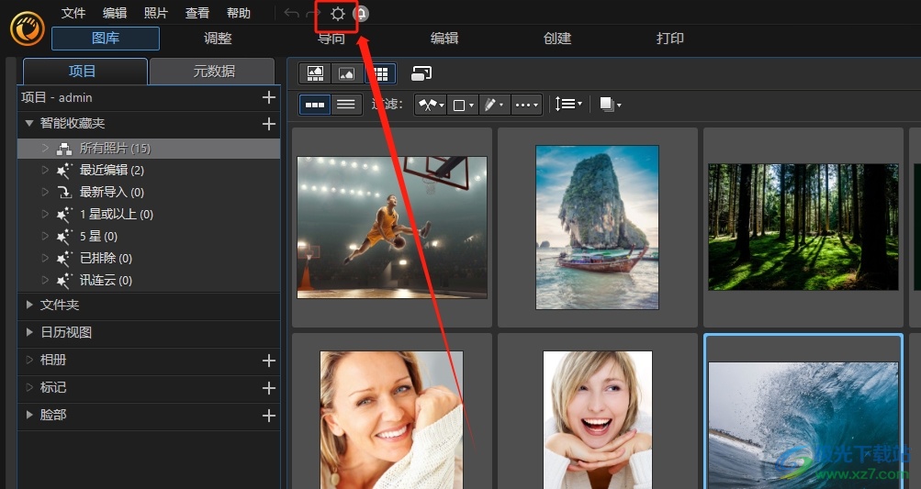Image resolution: width=921 pixels, height=489 pixels.
Task: Select the forest trees thumbnail
Action: coord(803,228)
